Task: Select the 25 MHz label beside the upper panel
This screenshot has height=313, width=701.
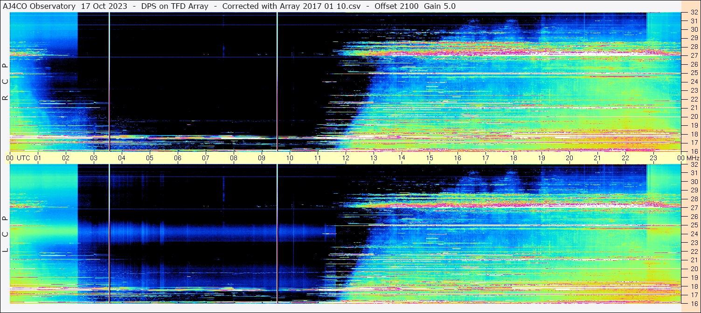Action: point(693,73)
